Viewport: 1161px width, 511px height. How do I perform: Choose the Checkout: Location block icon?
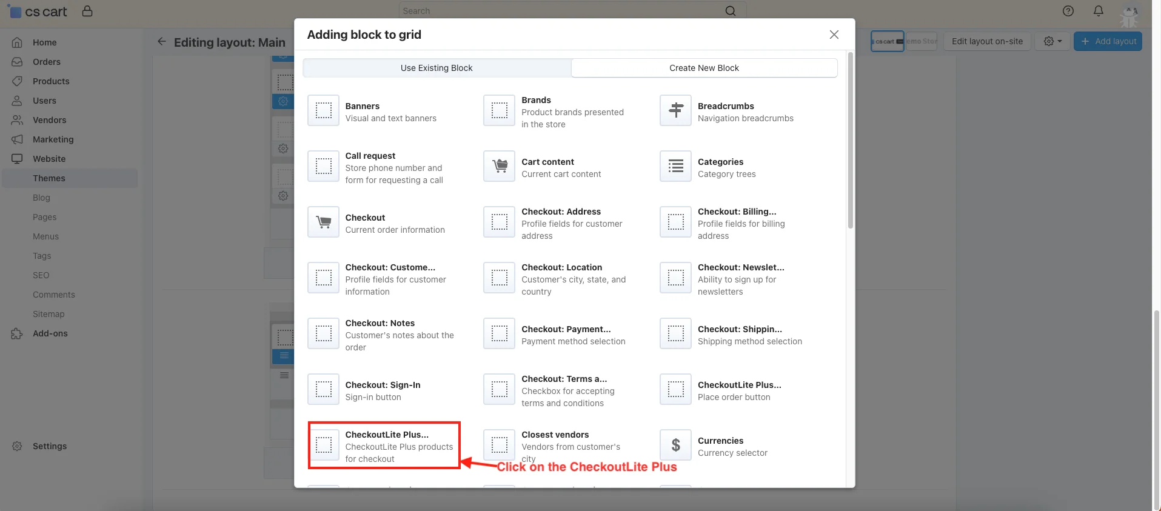pyautogui.click(x=499, y=278)
